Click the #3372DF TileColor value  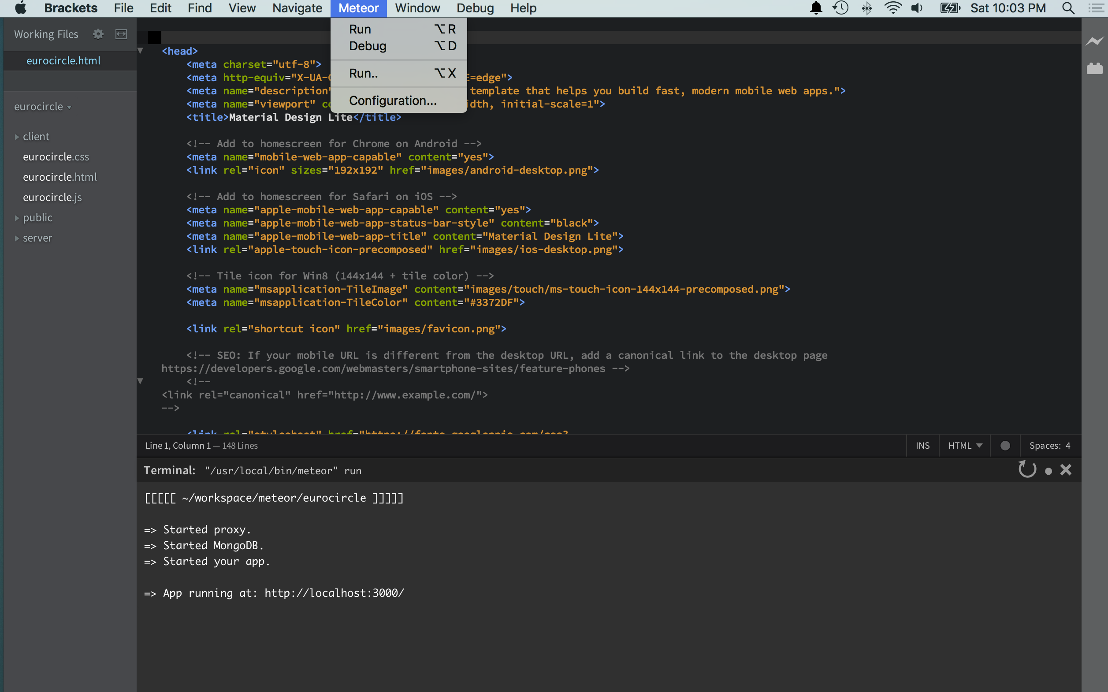tap(491, 302)
